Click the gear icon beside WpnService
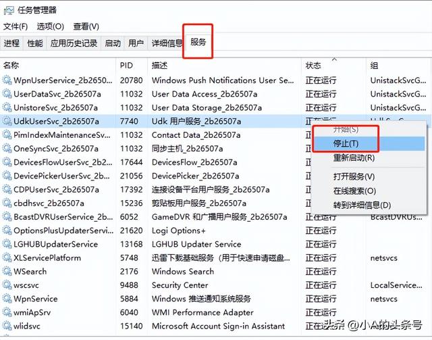The image size is (432, 340). (7, 299)
